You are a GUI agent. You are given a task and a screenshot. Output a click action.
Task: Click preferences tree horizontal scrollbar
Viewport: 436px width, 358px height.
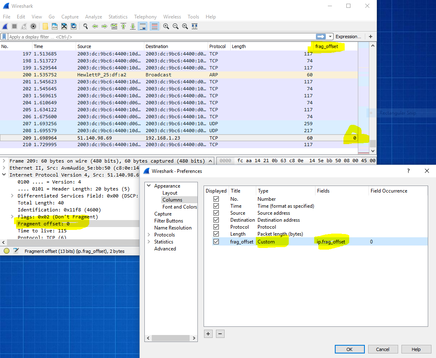[x=171, y=338]
